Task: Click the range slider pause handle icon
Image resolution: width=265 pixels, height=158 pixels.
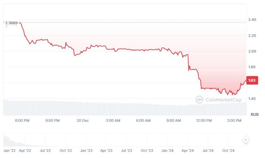Action: (246, 140)
